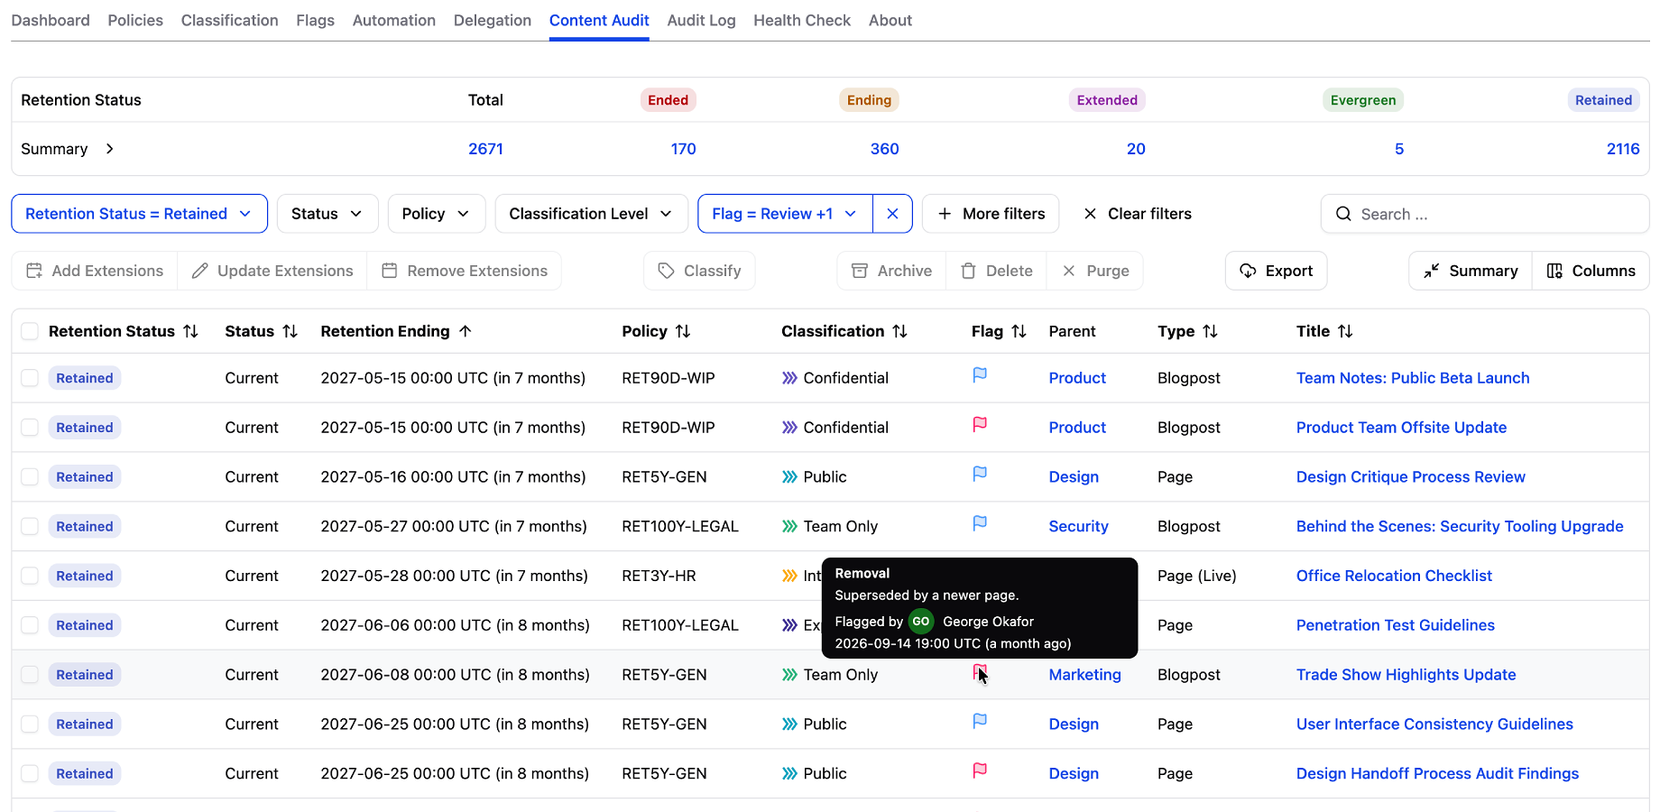Click the GO avatar in the tooltip
Viewport: 1660px width, 812px height.
coord(921,622)
